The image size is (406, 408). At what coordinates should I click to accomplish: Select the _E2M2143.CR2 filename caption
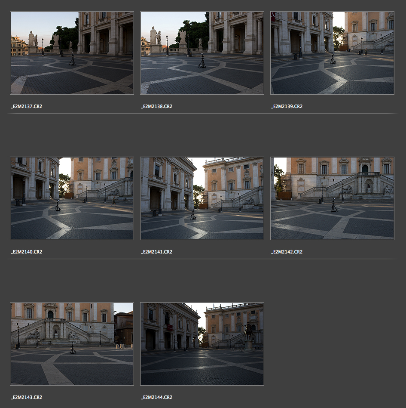coord(27,397)
